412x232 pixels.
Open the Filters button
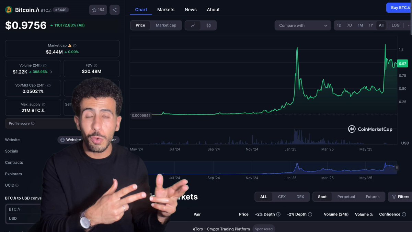coord(400,197)
